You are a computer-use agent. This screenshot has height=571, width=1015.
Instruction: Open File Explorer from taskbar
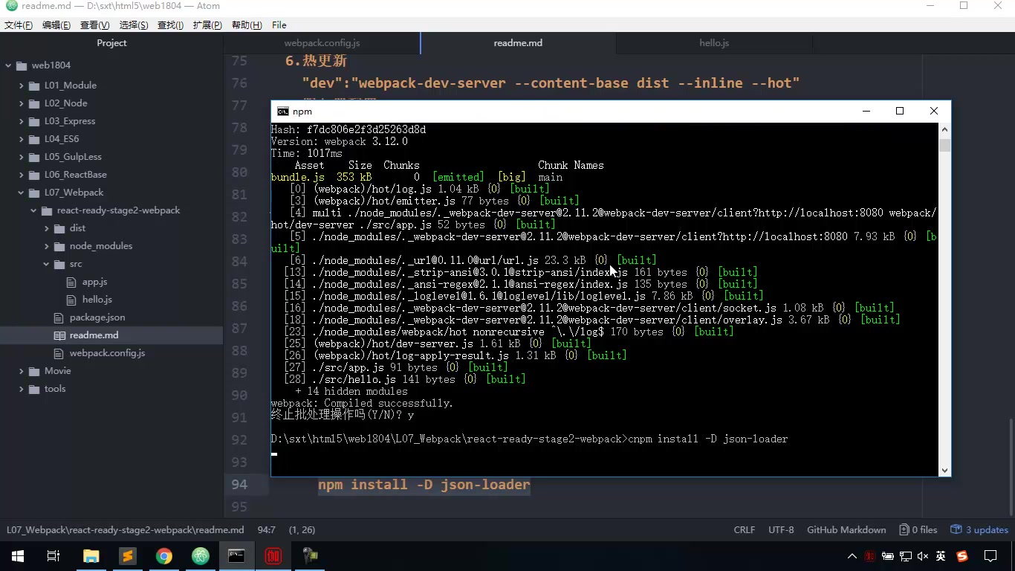(91, 556)
